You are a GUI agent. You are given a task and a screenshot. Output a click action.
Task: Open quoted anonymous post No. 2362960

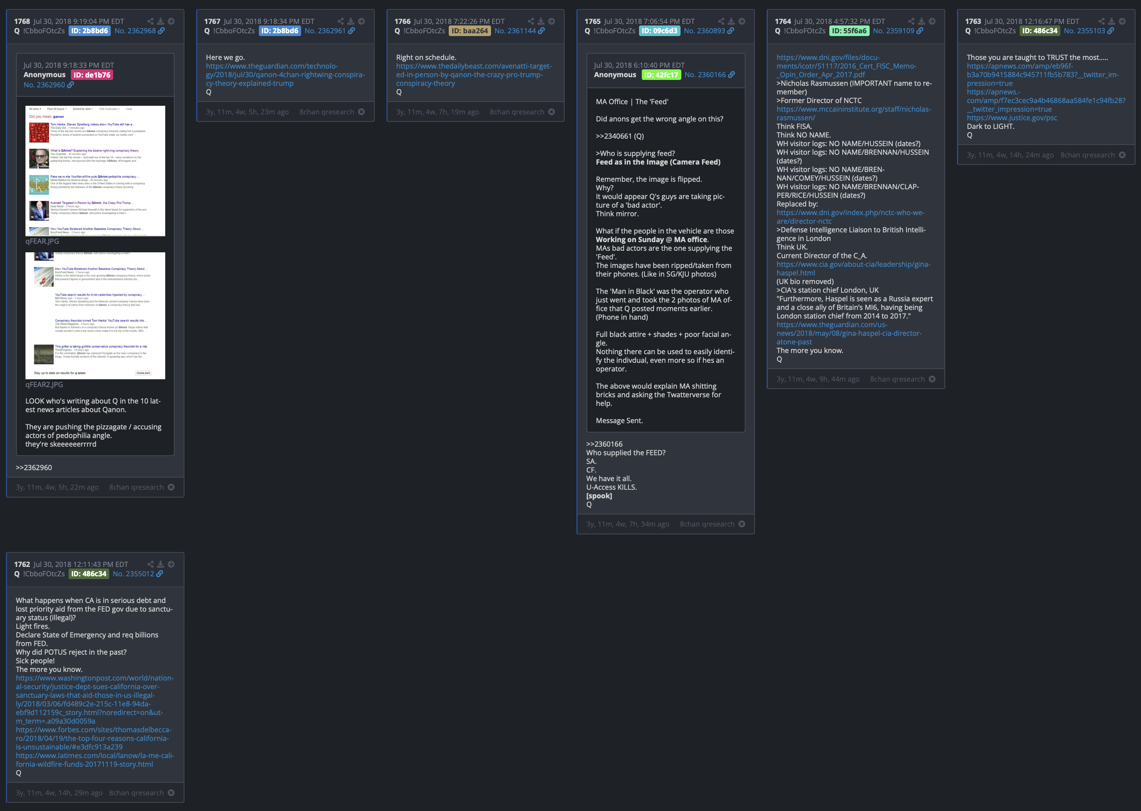pyautogui.click(x=49, y=85)
